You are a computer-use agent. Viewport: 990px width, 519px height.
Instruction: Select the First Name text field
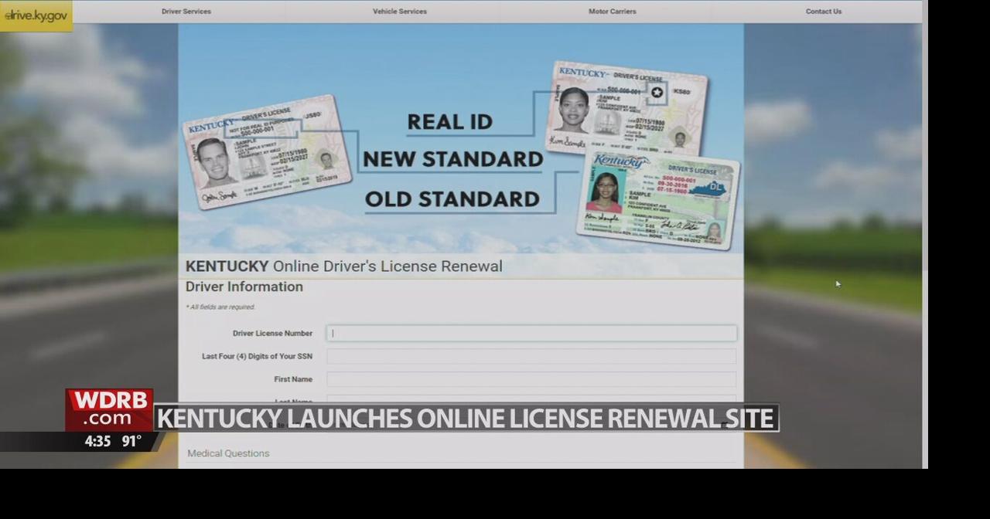click(531, 378)
